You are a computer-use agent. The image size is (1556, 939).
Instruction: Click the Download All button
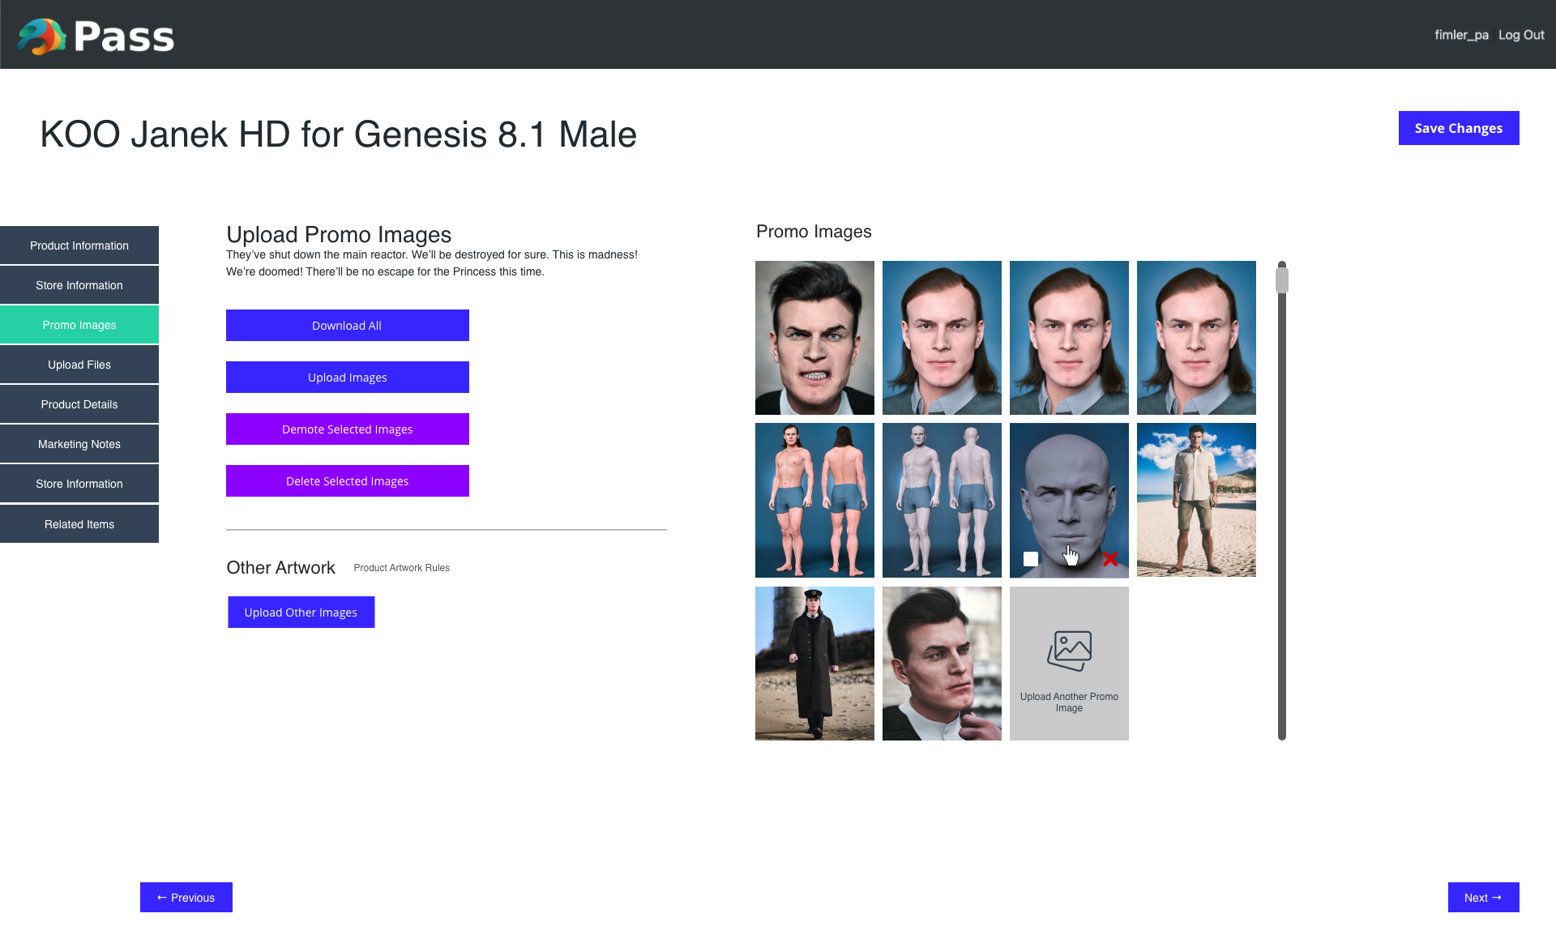pos(348,325)
